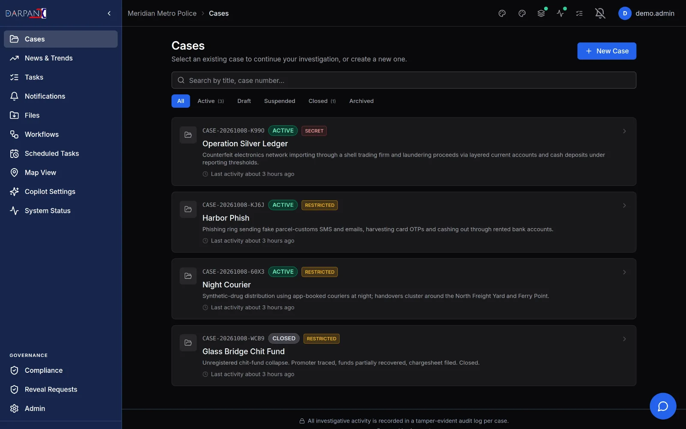Open Reveal Requests under Governance
Viewport: 686px width, 429px height.
[x=61, y=390]
